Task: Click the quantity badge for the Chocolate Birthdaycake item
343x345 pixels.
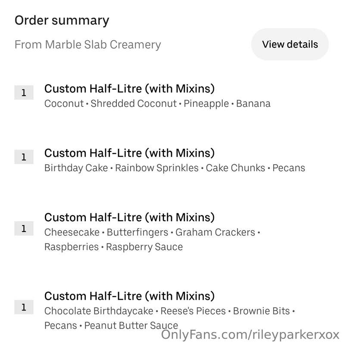Action: pyautogui.click(x=24, y=307)
